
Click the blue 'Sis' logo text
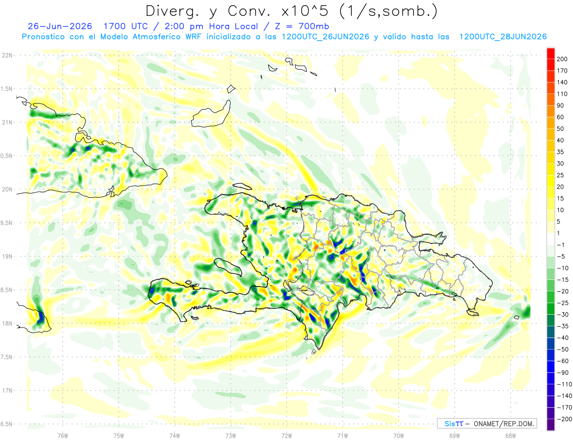450,423
